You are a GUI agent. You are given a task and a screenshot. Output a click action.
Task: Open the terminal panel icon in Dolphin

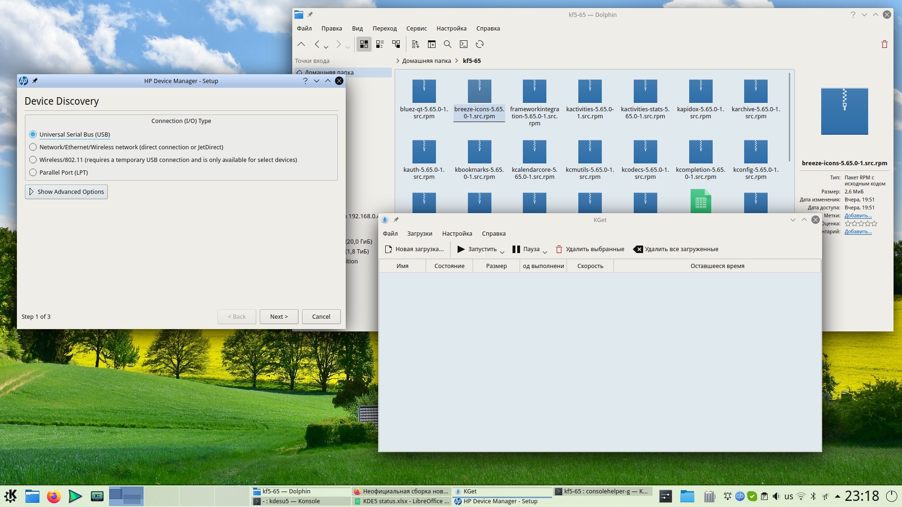tap(464, 44)
